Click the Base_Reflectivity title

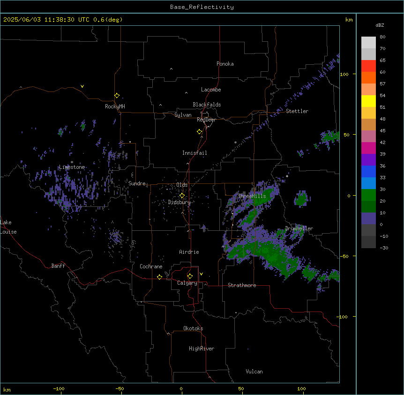coord(202,7)
